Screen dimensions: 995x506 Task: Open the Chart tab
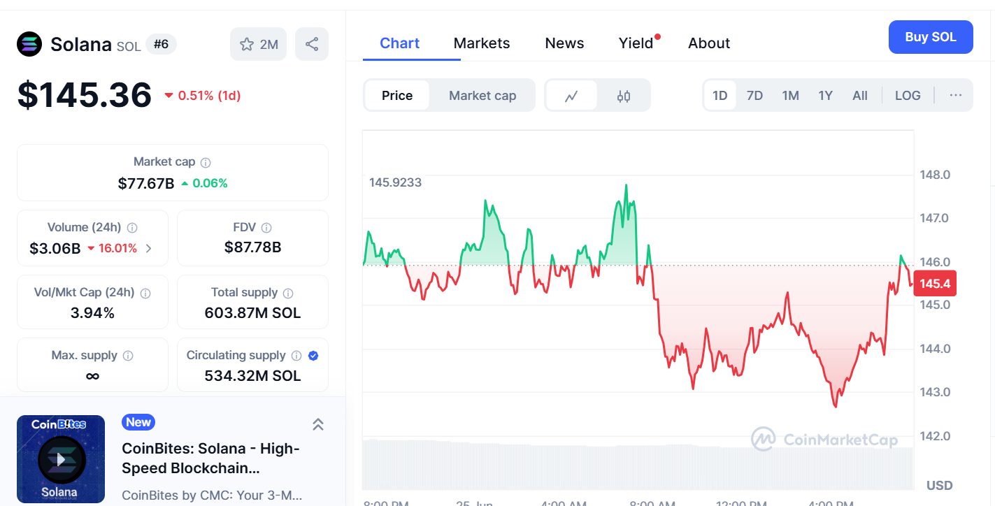399,43
